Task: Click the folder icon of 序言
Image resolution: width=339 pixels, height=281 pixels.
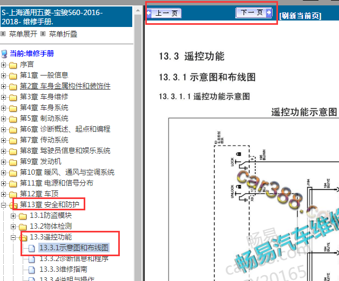Action: (x=13, y=65)
